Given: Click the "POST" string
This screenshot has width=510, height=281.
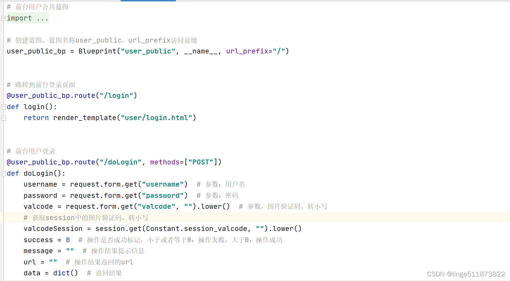Looking at the screenshot, I should 201,162.
